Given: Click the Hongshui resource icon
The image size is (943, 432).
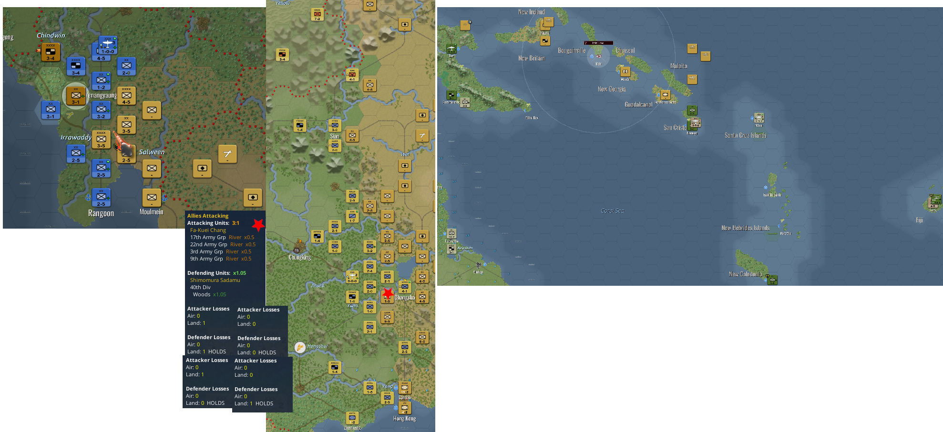Looking at the screenshot, I should coord(300,347).
